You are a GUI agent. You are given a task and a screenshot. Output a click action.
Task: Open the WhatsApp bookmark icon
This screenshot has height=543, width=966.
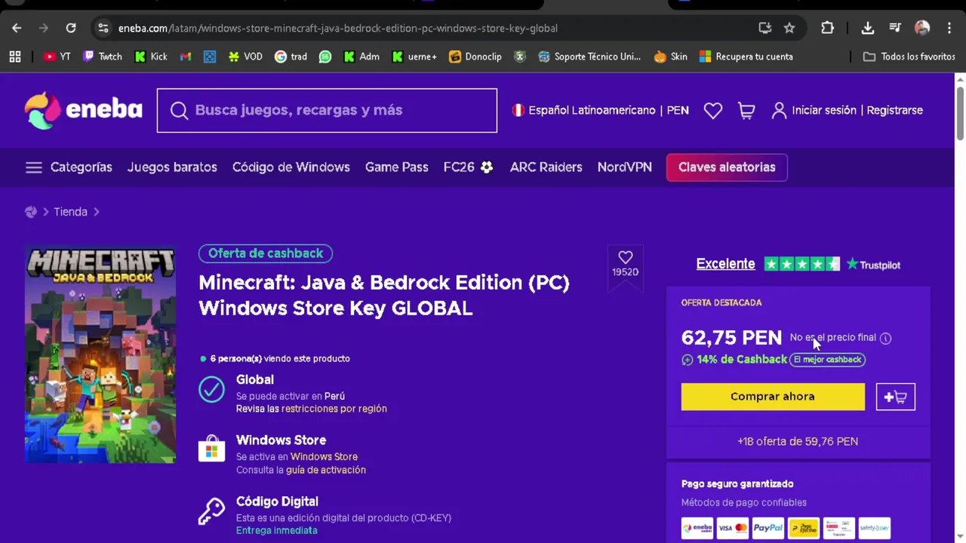[325, 57]
